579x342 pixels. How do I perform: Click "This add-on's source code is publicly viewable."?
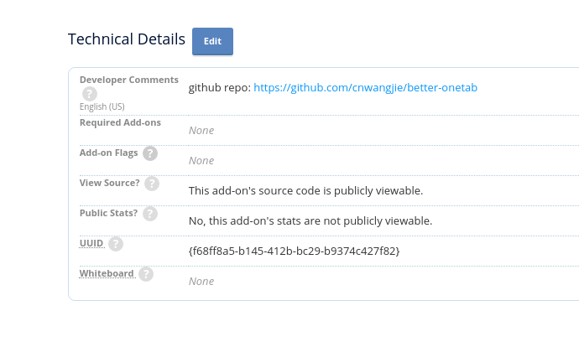[305, 191]
